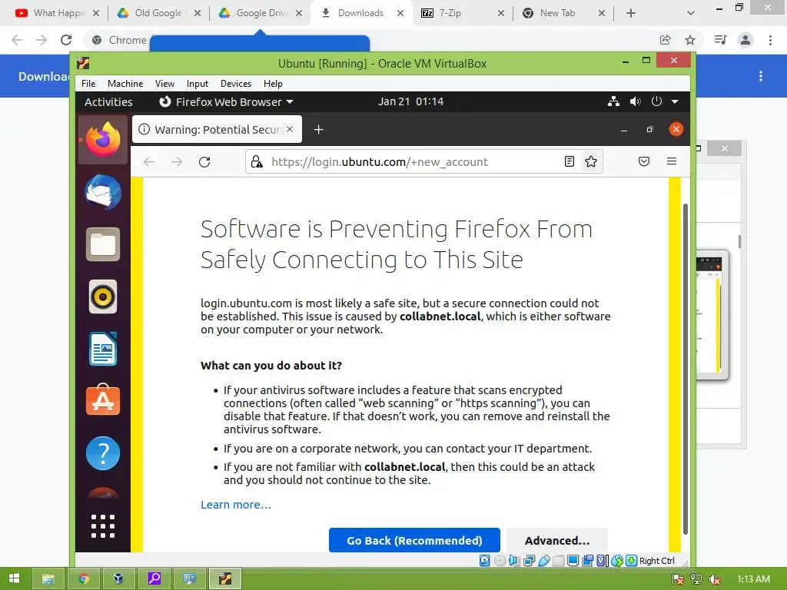Viewport: 787px width, 590px height.
Task: Expand Ubuntu system menu arrow
Action: 675,101
